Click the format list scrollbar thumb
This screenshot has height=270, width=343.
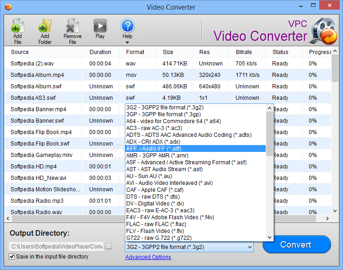coord(269,134)
